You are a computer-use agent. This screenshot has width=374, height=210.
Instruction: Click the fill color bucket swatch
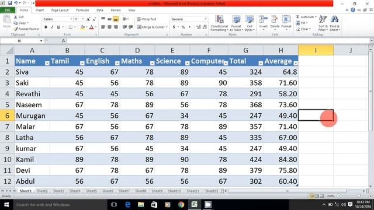click(82, 27)
